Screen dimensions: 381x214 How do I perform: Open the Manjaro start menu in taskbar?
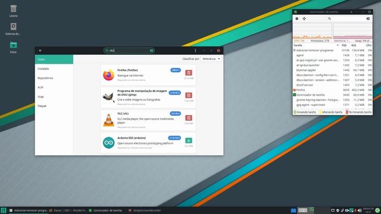(4, 210)
